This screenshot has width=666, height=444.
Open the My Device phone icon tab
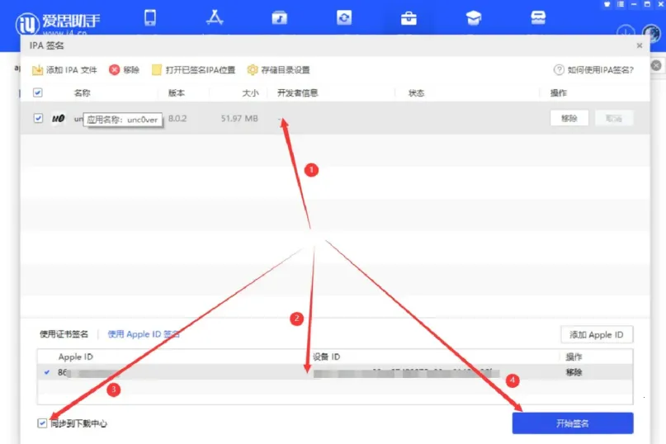tap(150, 18)
